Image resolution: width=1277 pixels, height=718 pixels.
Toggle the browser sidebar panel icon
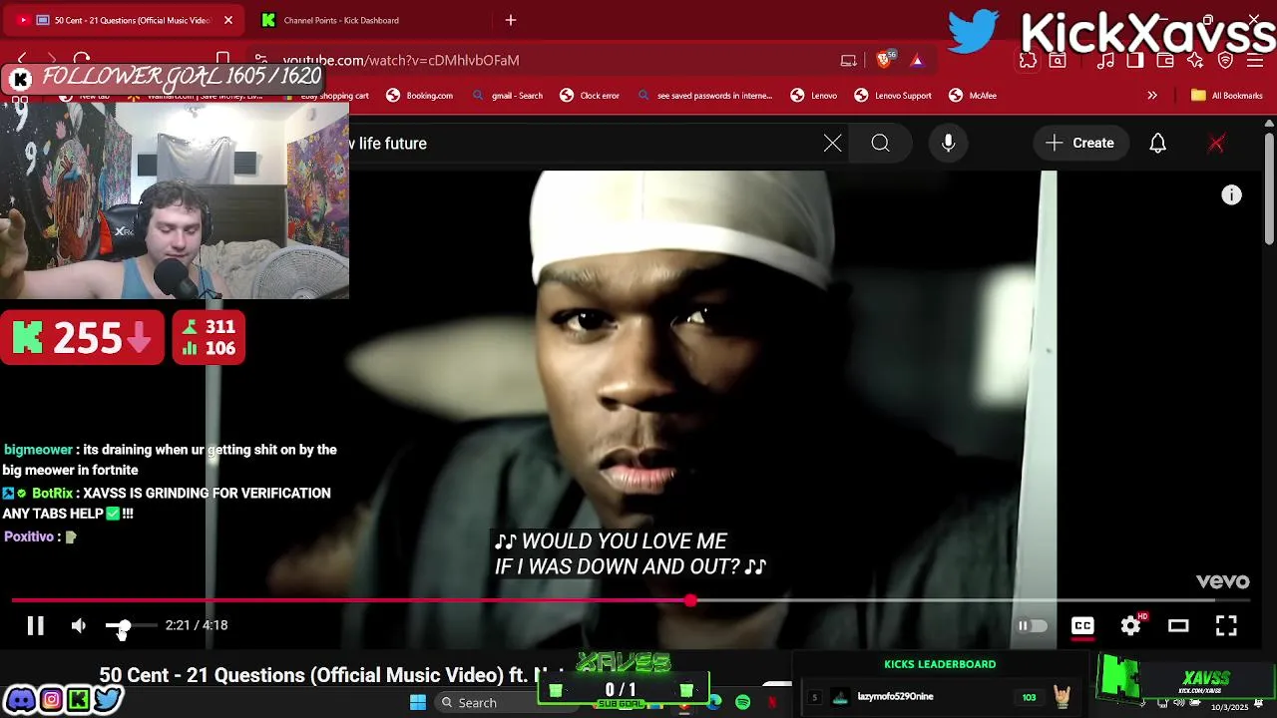1135,61
